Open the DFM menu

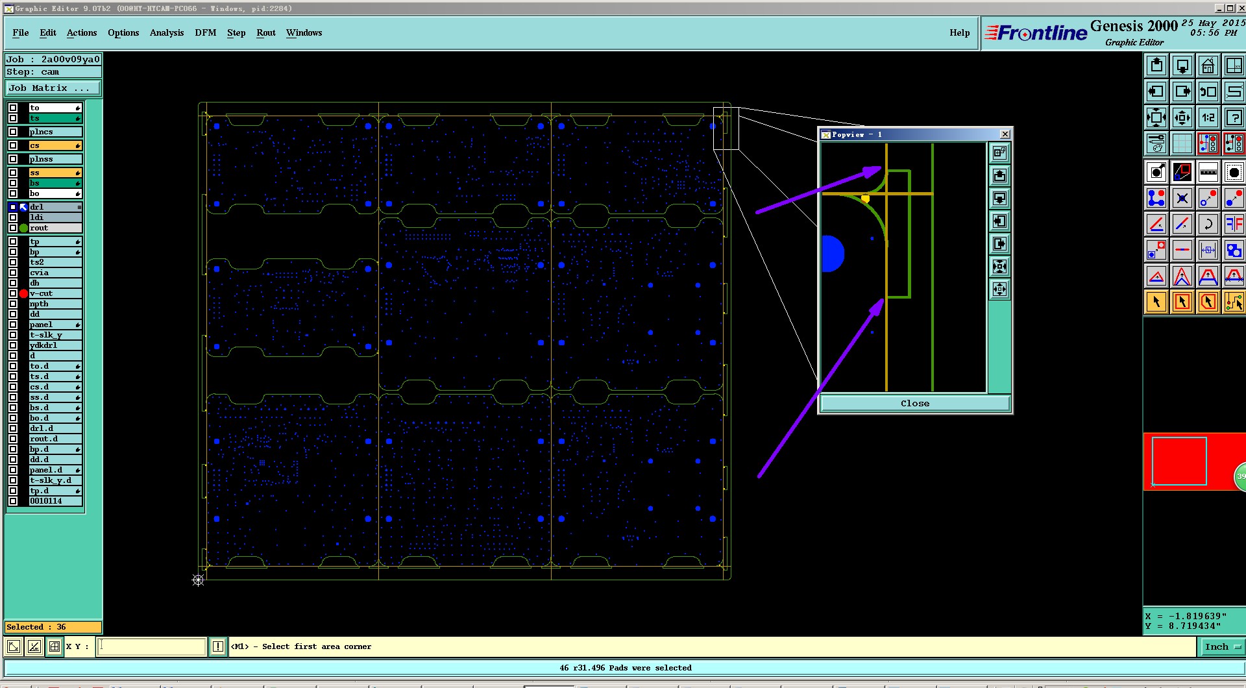pyautogui.click(x=206, y=33)
